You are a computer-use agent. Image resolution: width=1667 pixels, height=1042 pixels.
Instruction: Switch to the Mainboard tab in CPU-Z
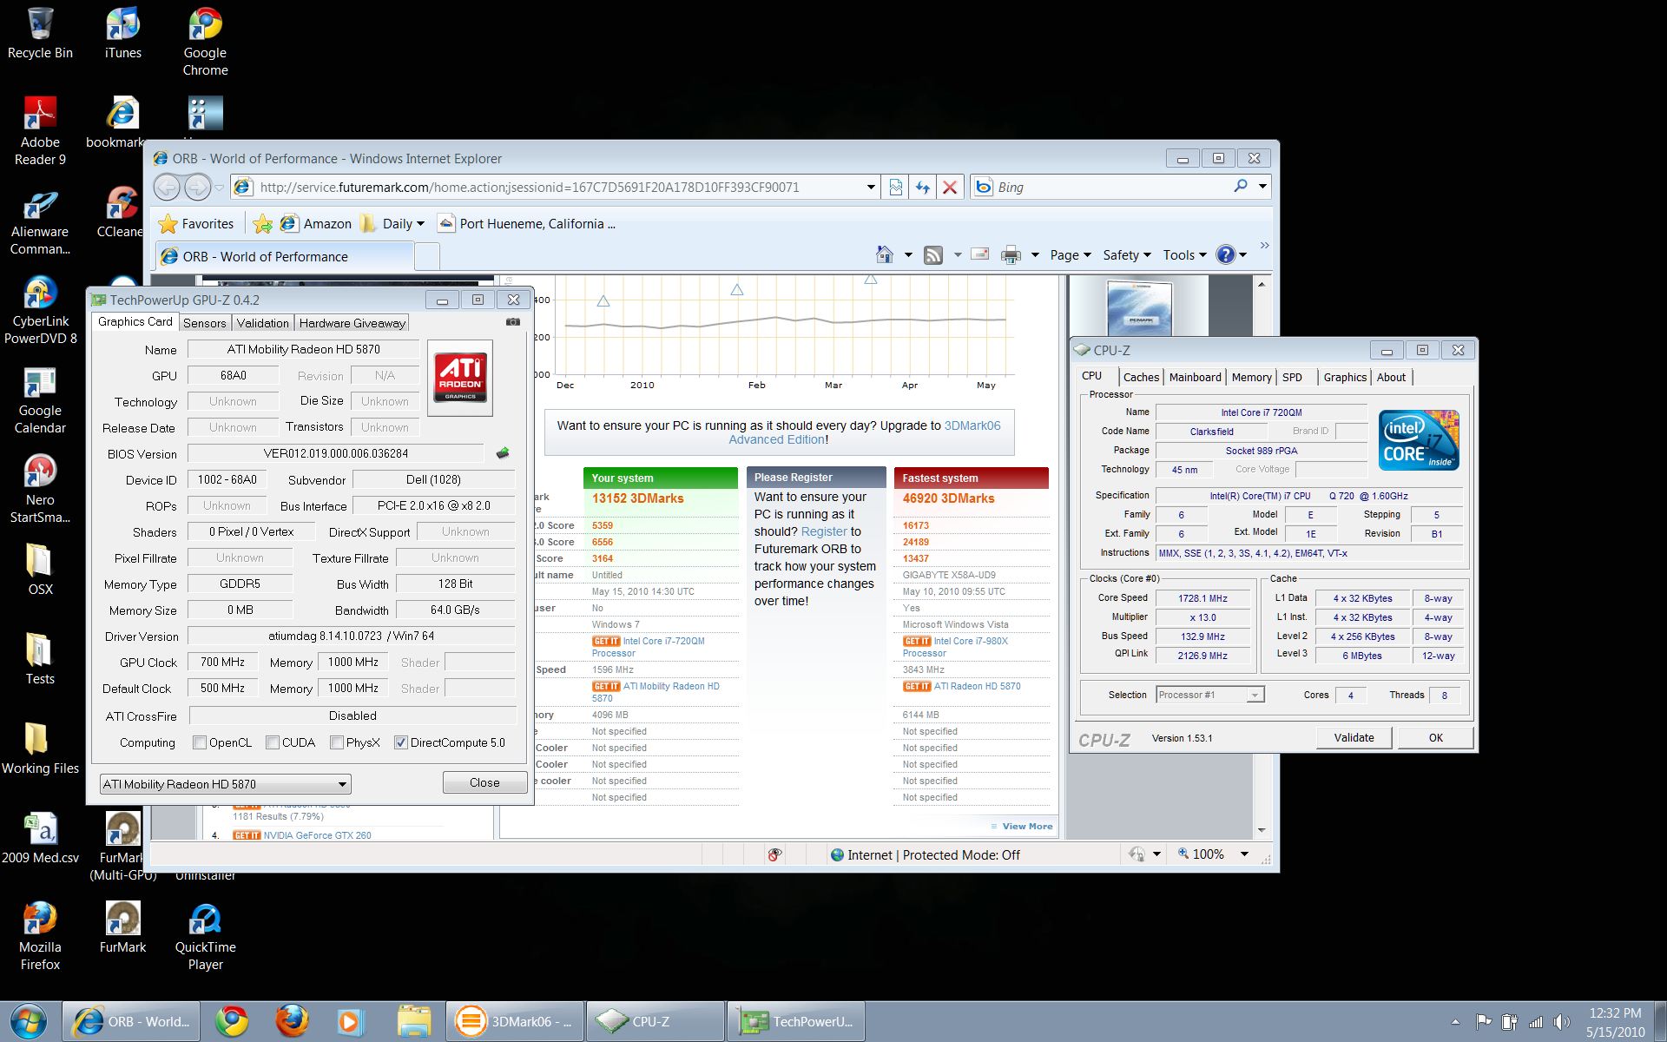pyautogui.click(x=1195, y=377)
